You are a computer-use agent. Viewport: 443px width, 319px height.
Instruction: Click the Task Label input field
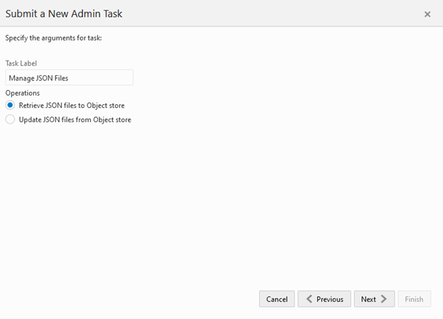[69, 77]
